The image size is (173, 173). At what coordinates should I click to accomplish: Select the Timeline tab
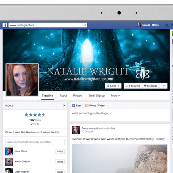tap(47, 95)
